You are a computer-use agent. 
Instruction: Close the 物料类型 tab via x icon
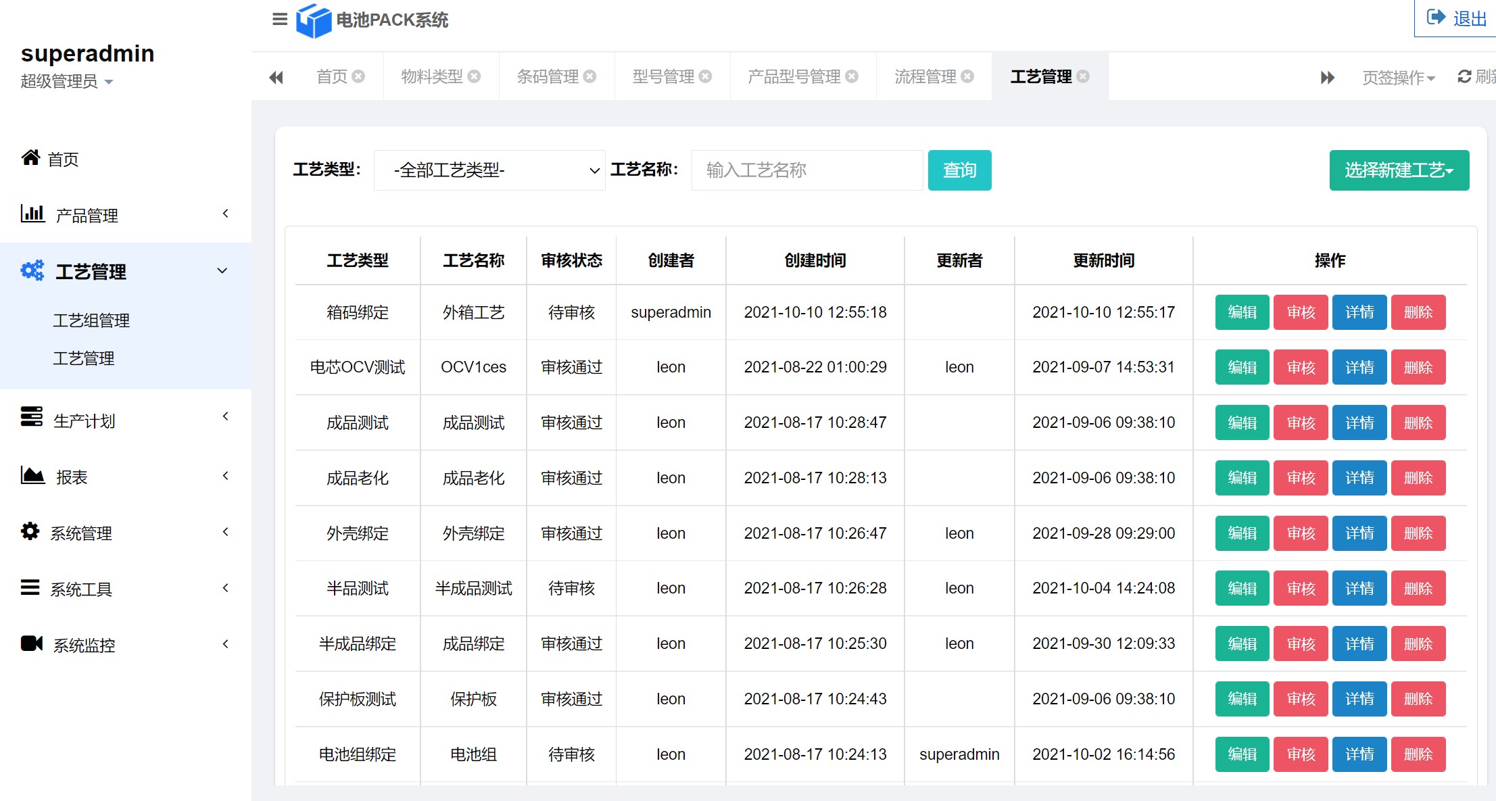click(x=475, y=76)
